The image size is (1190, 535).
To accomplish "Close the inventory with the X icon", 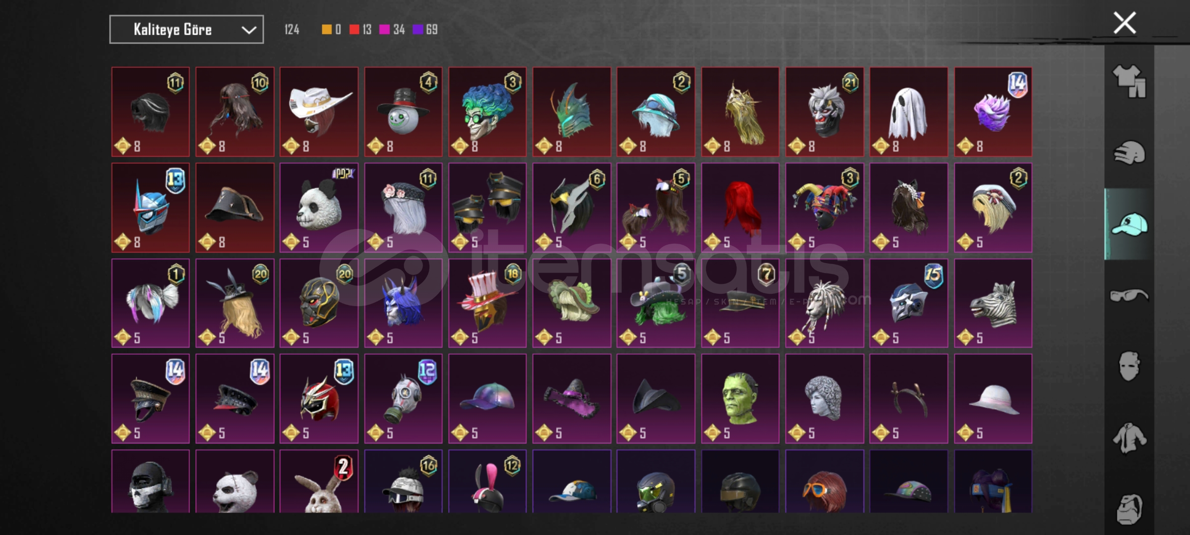I will click(x=1125, y=23).
